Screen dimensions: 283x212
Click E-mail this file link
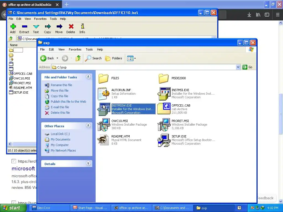click(60, 107)
